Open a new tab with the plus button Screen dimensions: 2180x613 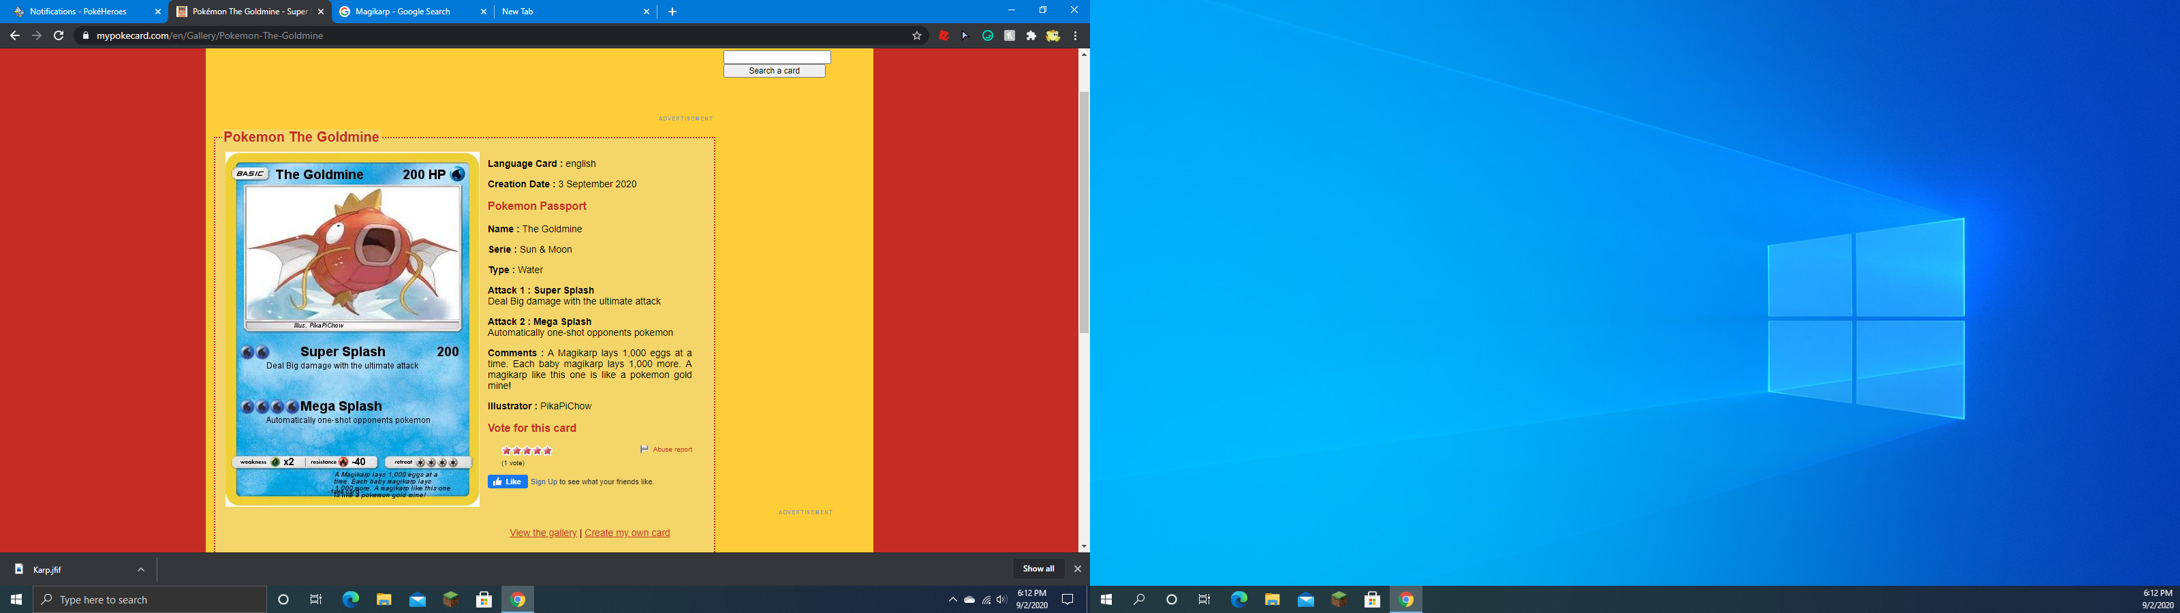(672, 12)
